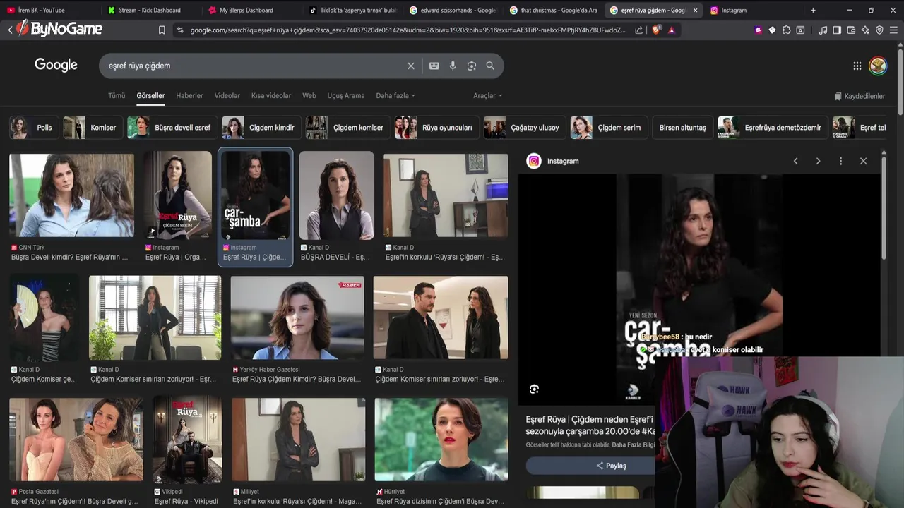904x508 pixels.
Task: Select the Polis filter chip
Action: [34, 128]
